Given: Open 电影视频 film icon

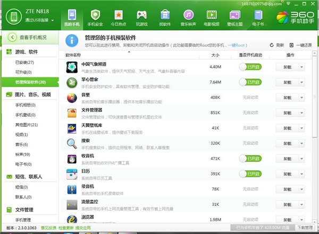Looking at the screenshot, I should point(212,15).
